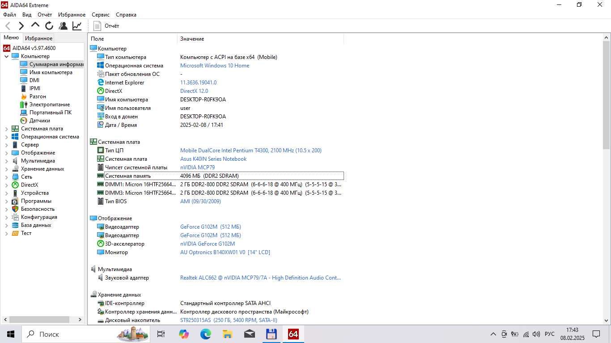Open Realtek ALC662 audio adapter link
The image size is (611, 343).
tap(260, 278)
